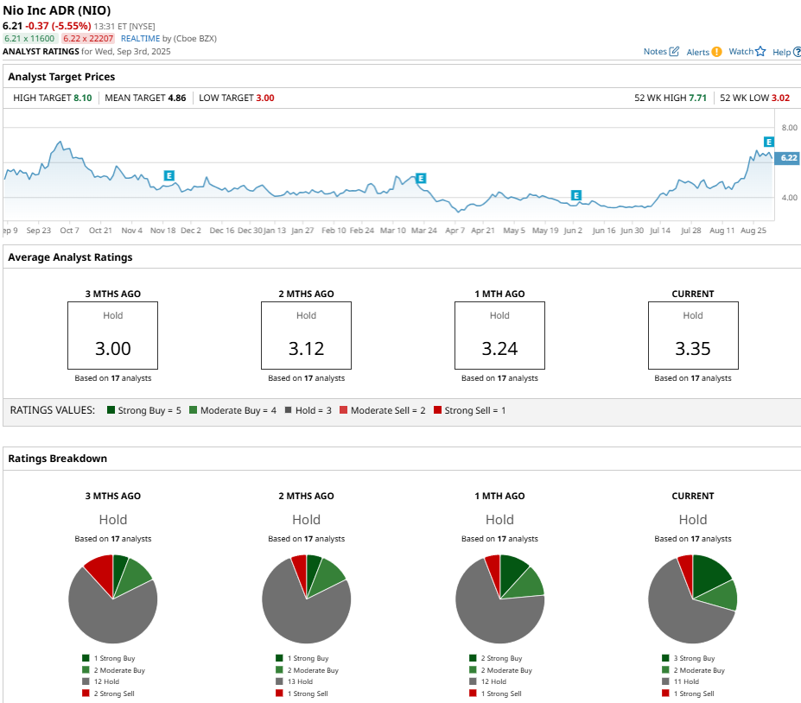Click the '11 Hold' legend entry
This screenshot has width=801, height=703.
tap(680, 681)
